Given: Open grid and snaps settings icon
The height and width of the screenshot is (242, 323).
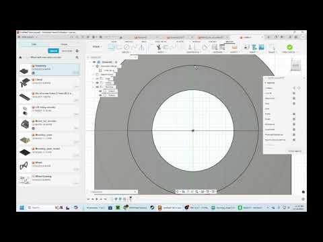Looking at the screenshot, I should (208, 192).
